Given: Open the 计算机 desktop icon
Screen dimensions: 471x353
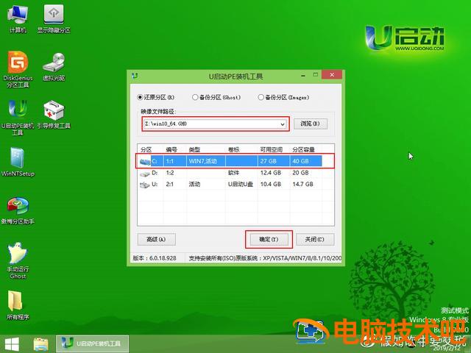Looking at the screenshot, I should [x=18, y=19].
